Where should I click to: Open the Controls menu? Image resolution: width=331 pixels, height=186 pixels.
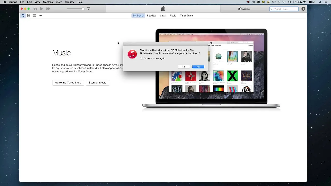[48, 2]
